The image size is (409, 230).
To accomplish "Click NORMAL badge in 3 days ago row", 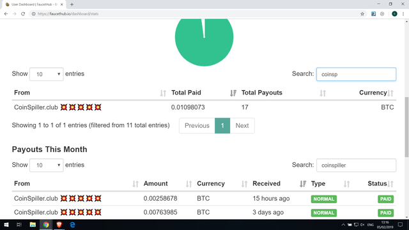I will 324,213.
